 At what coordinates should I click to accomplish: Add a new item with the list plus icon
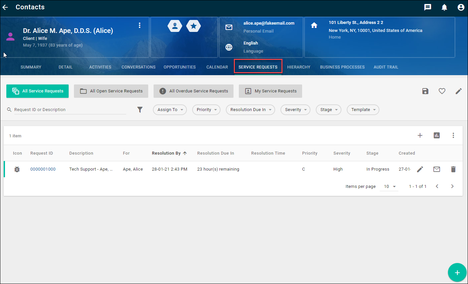pyautogui.click(x=420, y=135)
